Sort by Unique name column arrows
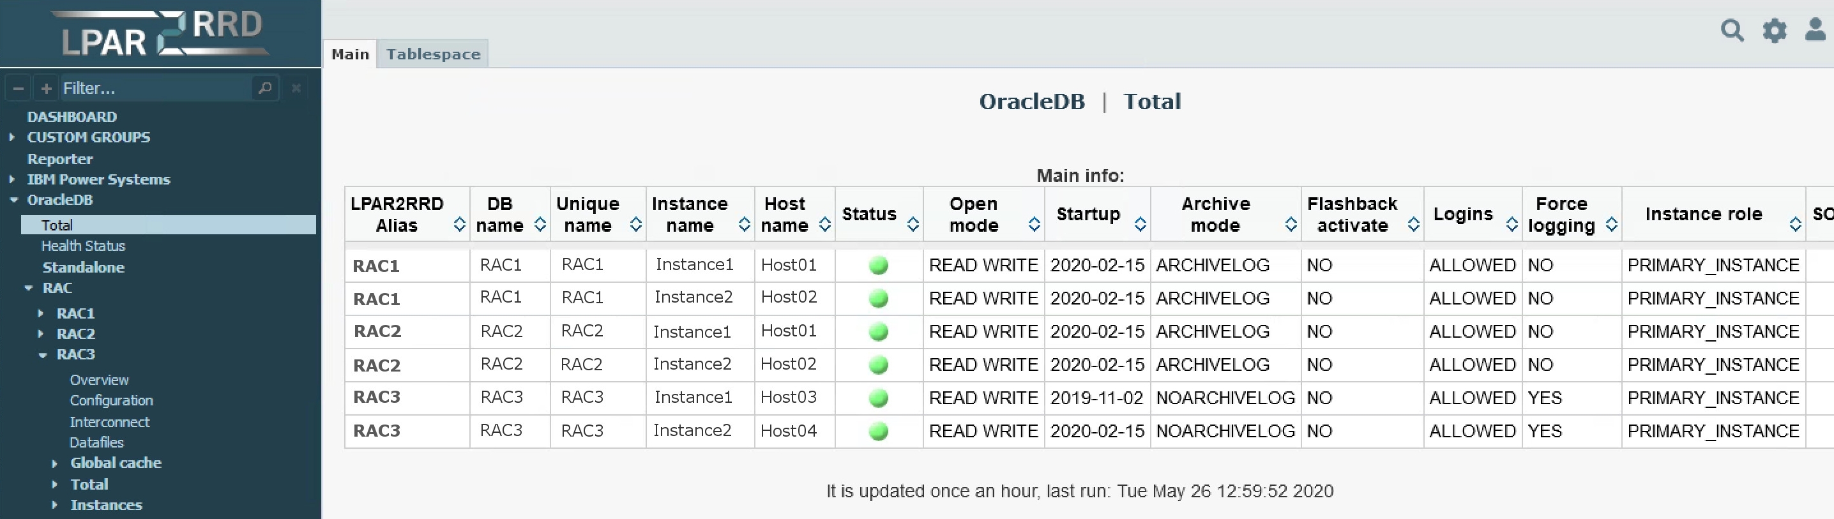Screen dimensions: 1834x519 tap(636, 225)
